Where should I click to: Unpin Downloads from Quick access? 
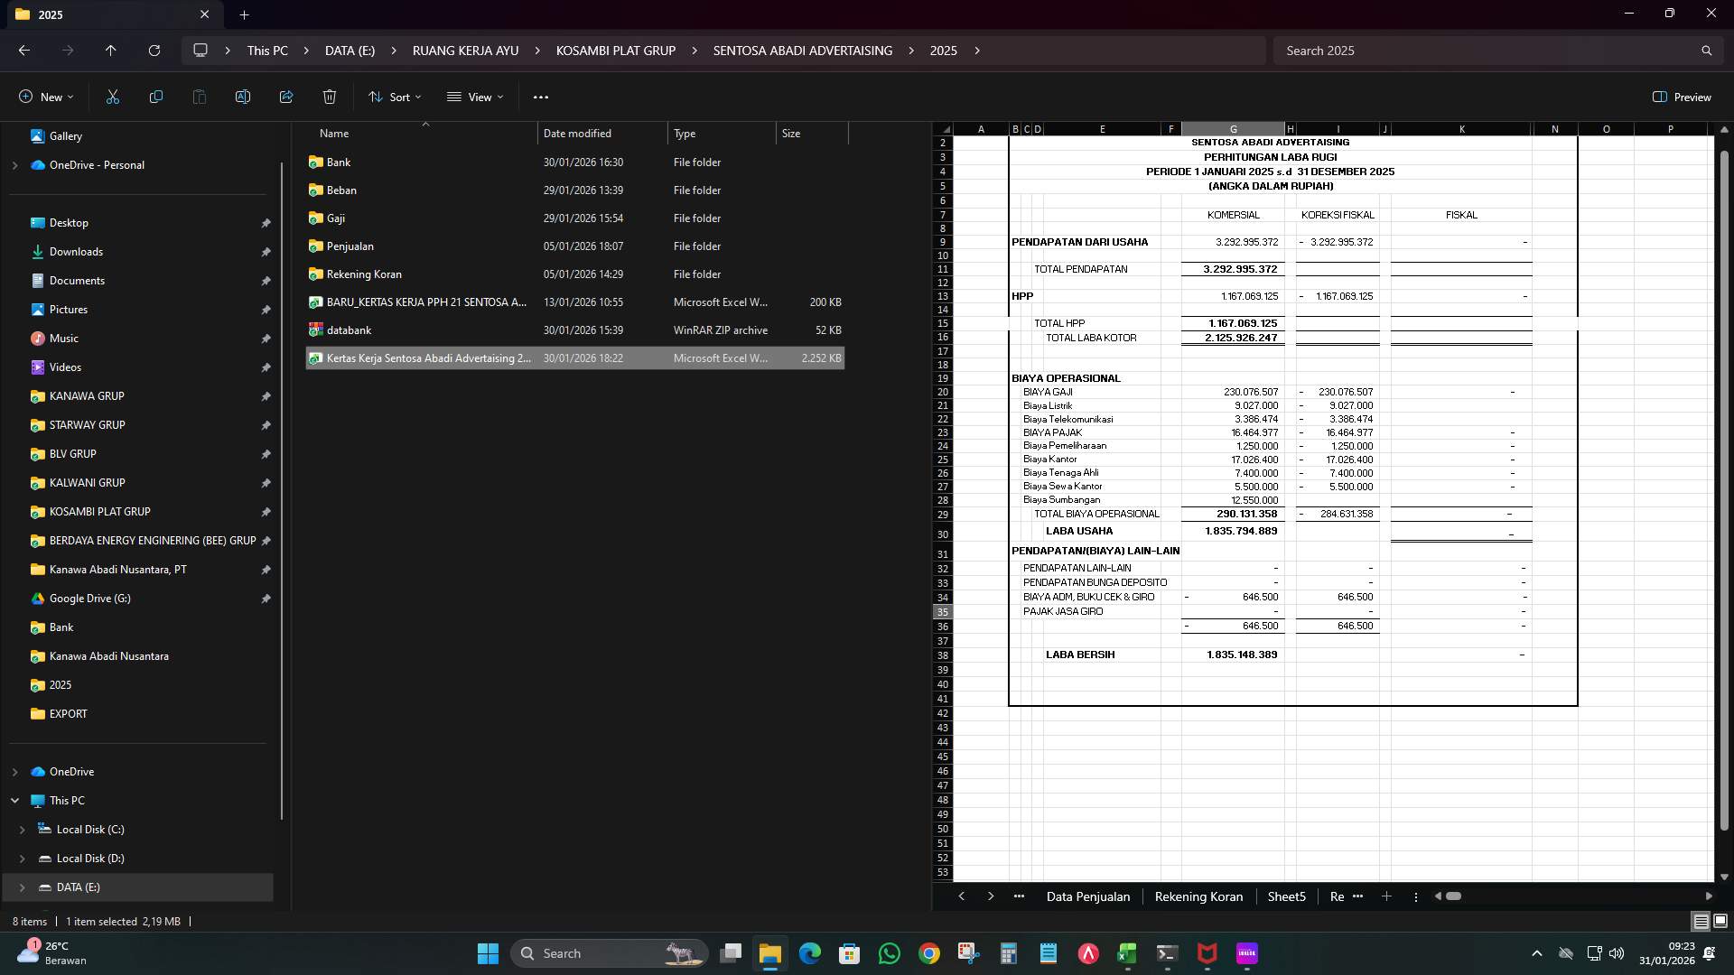pyautogui.click(x=266, y=252)
